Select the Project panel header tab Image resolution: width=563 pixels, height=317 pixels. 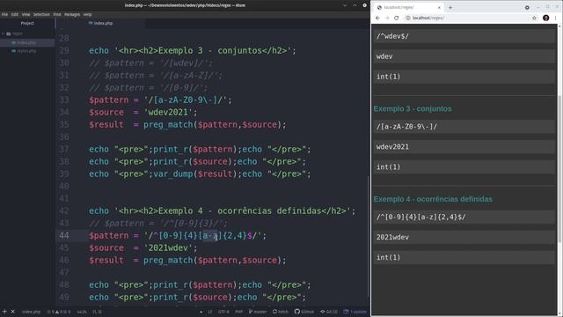[27, 23]
